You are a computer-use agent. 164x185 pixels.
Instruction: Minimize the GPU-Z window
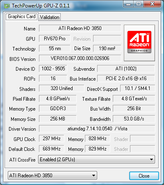tap(128, 4)
